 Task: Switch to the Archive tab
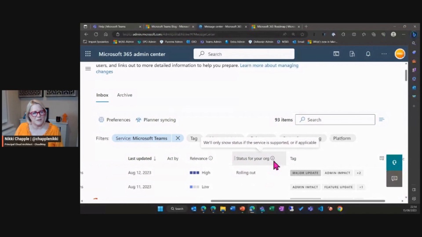tap(124, 95)
